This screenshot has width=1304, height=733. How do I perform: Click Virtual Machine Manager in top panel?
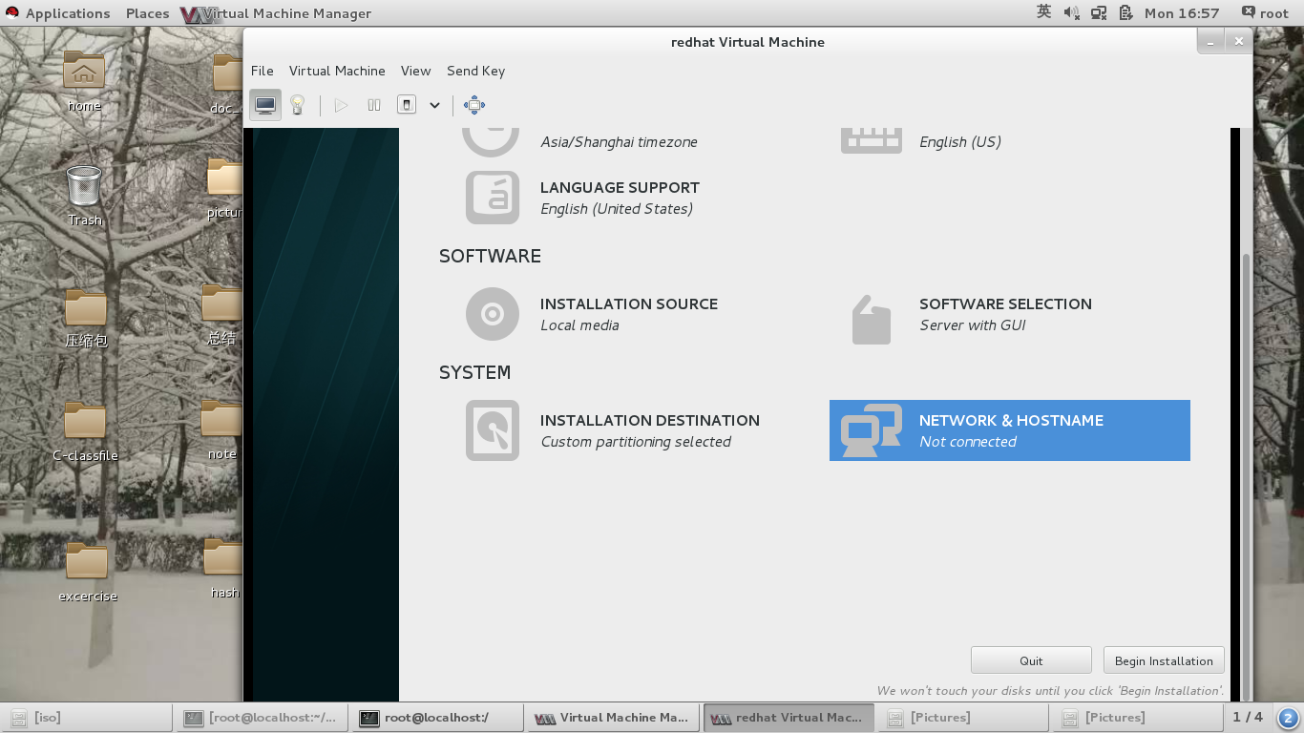[x=276, y=13]
